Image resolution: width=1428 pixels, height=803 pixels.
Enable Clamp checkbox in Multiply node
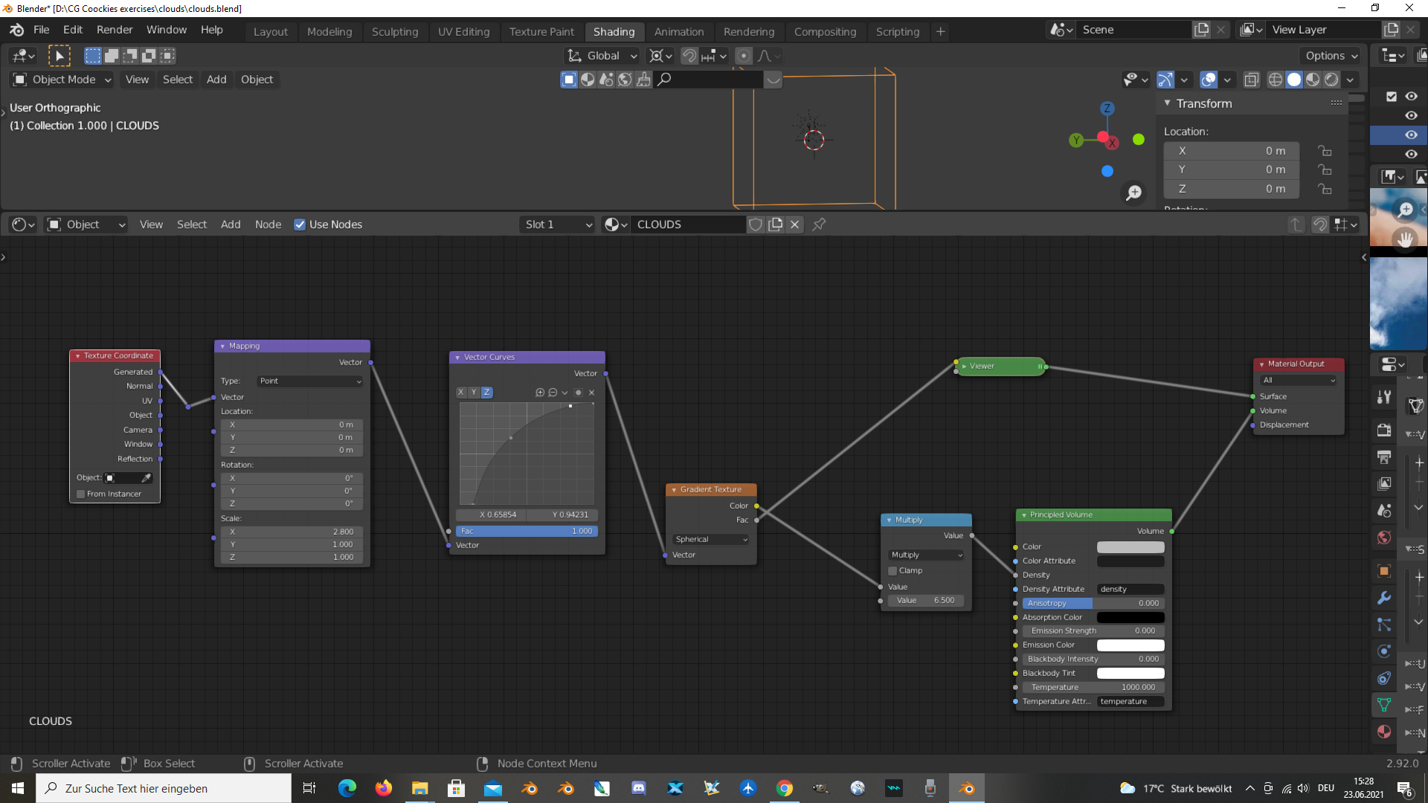892,571
